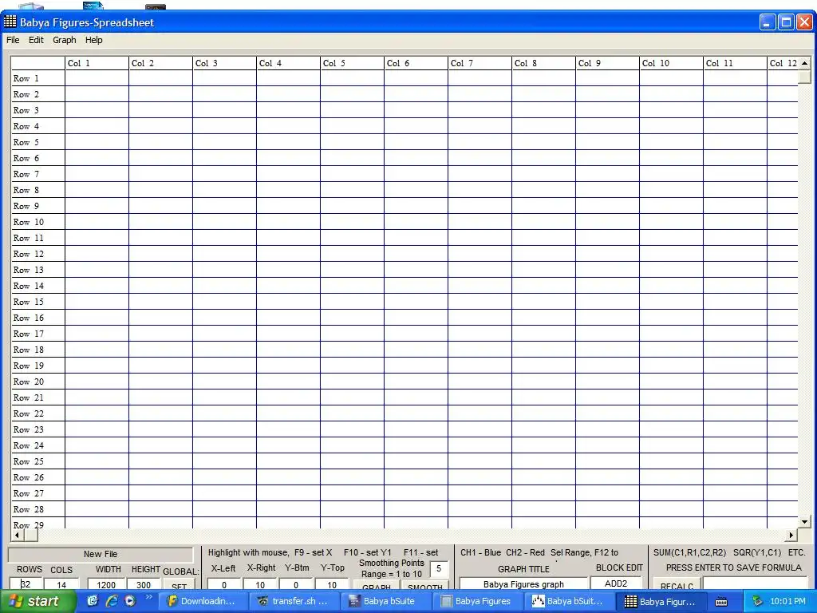Switch to the first Babya bSuite taskbar item
This screenshot has width=817, height=613.
[x=385, y=601]
